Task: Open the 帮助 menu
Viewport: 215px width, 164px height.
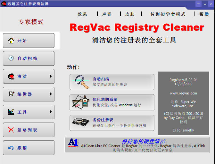Action: click(x=204, y=14)
